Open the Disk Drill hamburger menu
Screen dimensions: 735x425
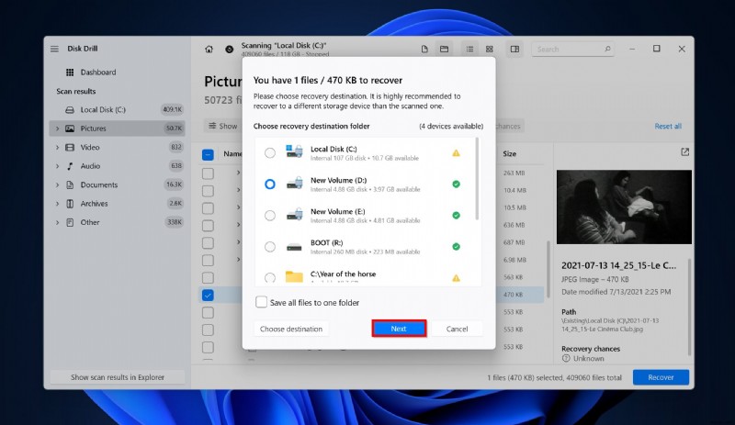click(54, 49)
